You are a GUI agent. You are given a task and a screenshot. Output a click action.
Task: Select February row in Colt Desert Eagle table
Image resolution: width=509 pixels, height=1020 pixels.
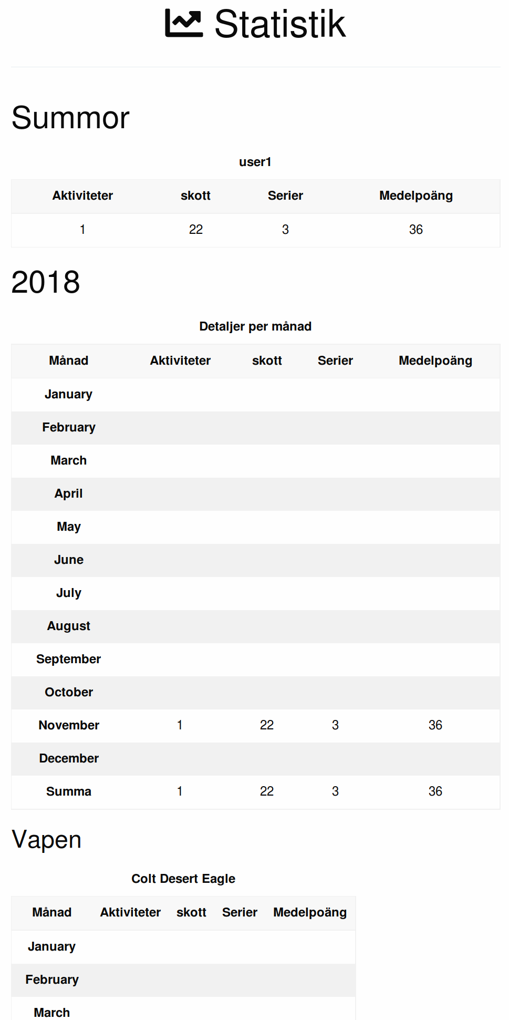(52, 980)
